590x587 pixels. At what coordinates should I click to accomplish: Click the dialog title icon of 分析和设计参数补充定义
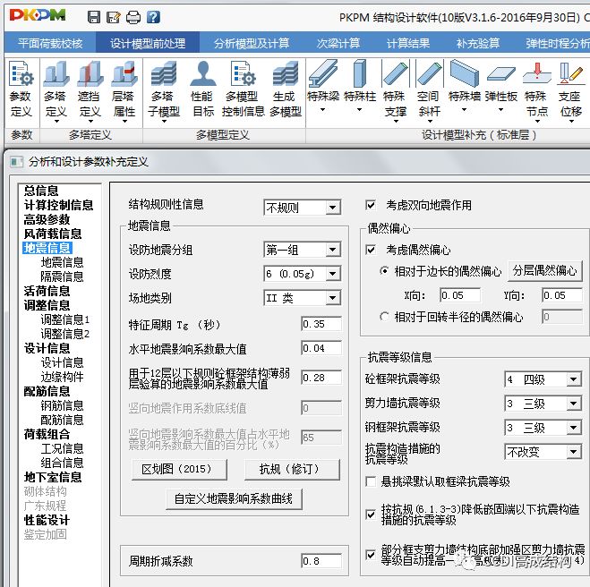[x=16, y=162]
